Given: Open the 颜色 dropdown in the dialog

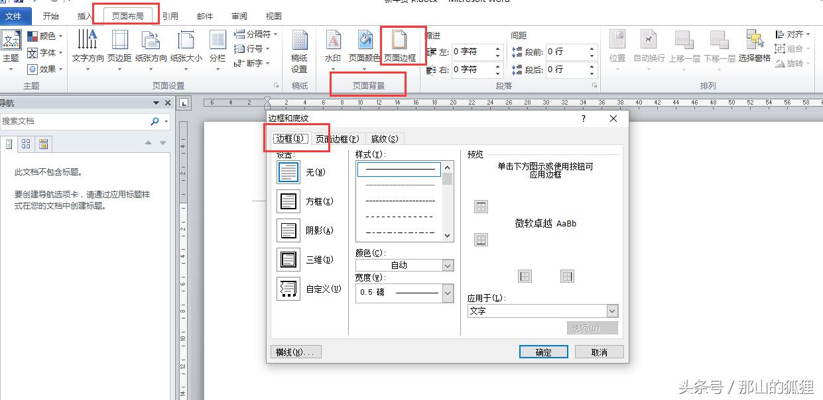Looking at the screenshot, I should click(448, 264).
